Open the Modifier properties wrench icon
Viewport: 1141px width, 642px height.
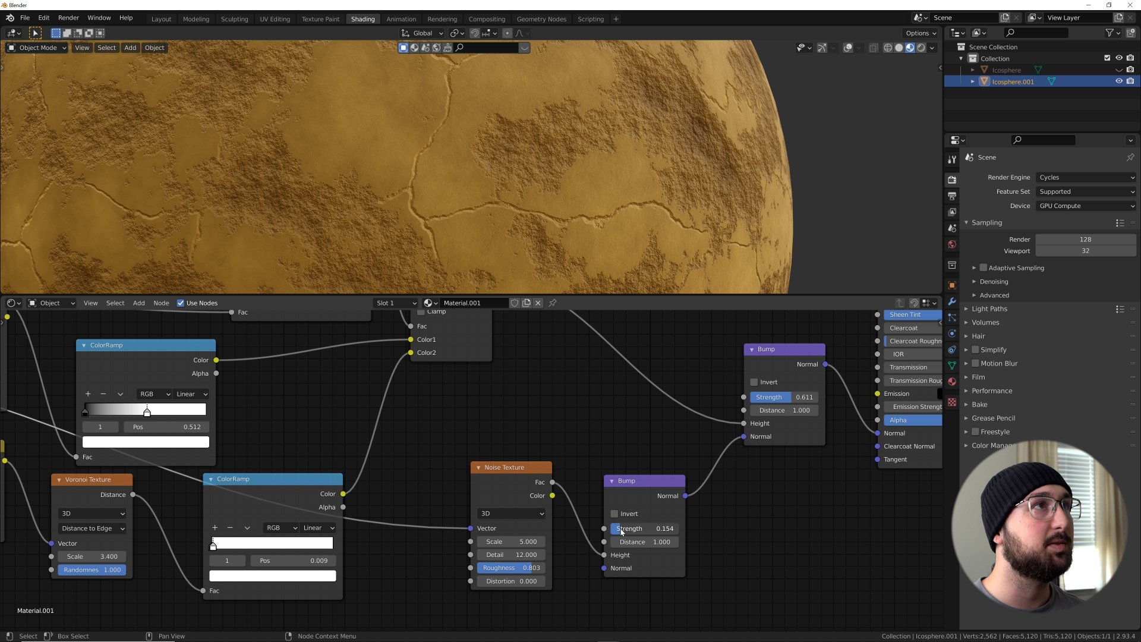(x=952, y=301)
